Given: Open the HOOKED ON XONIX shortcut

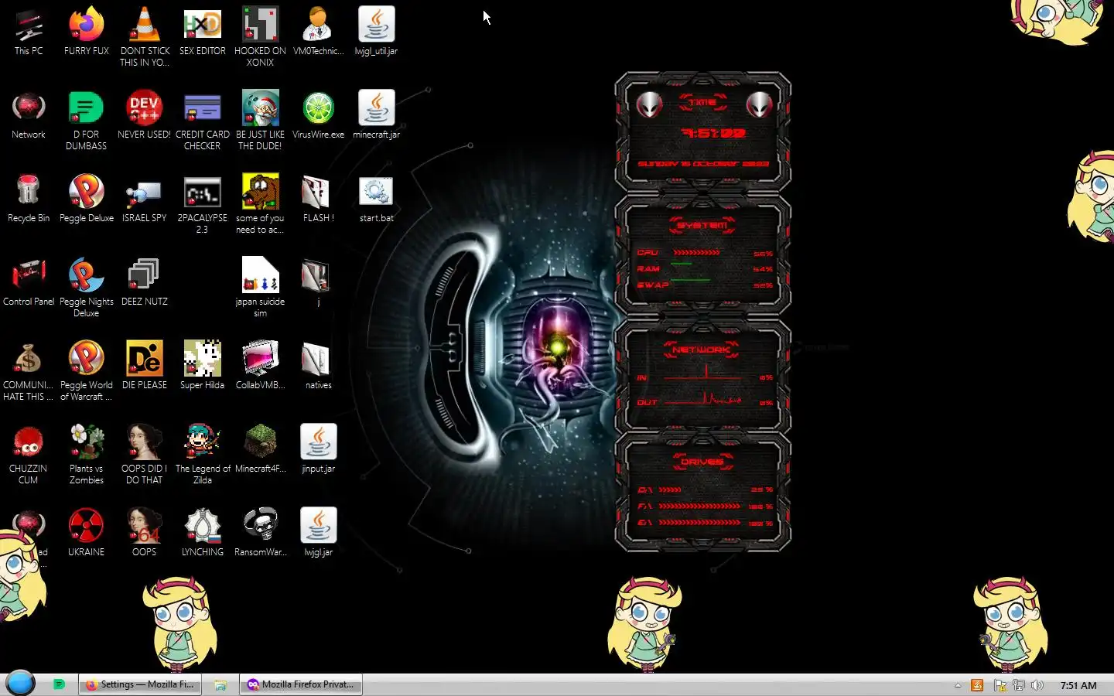Looking at the screenshot, I should [260, 36].
